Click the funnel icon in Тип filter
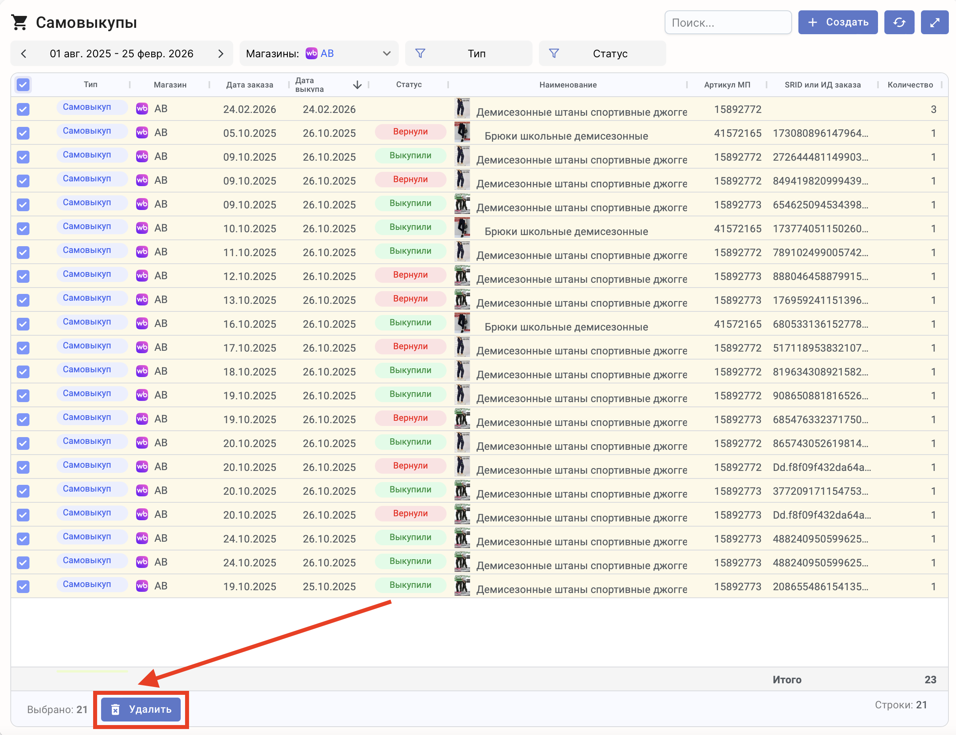The width and height of the screenshot is (956, 735). [420, 53]
